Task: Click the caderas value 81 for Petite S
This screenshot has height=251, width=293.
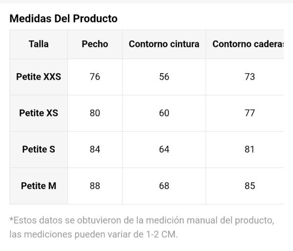Action: [x=250, y=149]
